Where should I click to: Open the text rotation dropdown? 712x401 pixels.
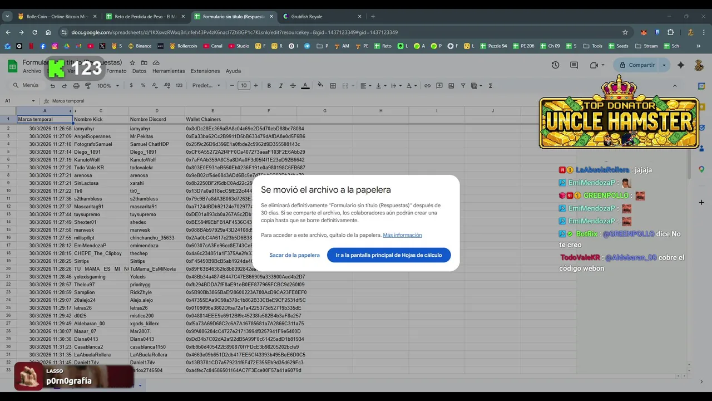click(x=412, y=86)
